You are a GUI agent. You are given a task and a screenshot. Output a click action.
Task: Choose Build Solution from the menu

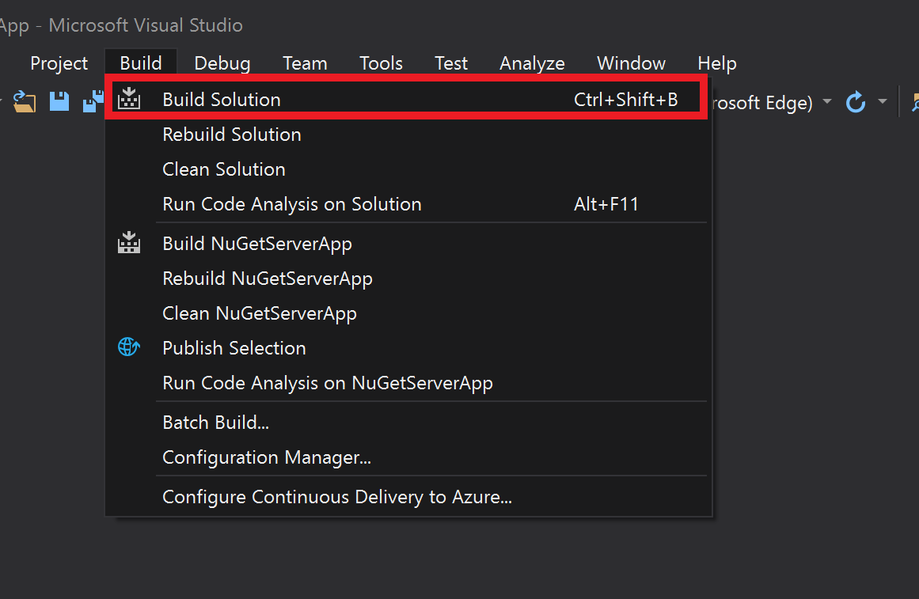click(406, 100)
